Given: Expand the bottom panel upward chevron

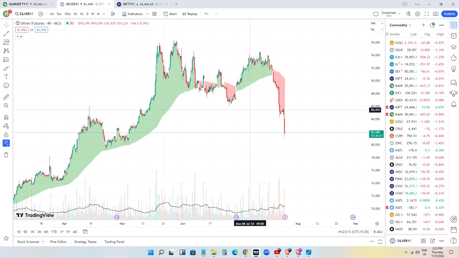Looking at the screenshot, I should click(x=372, y=242).
